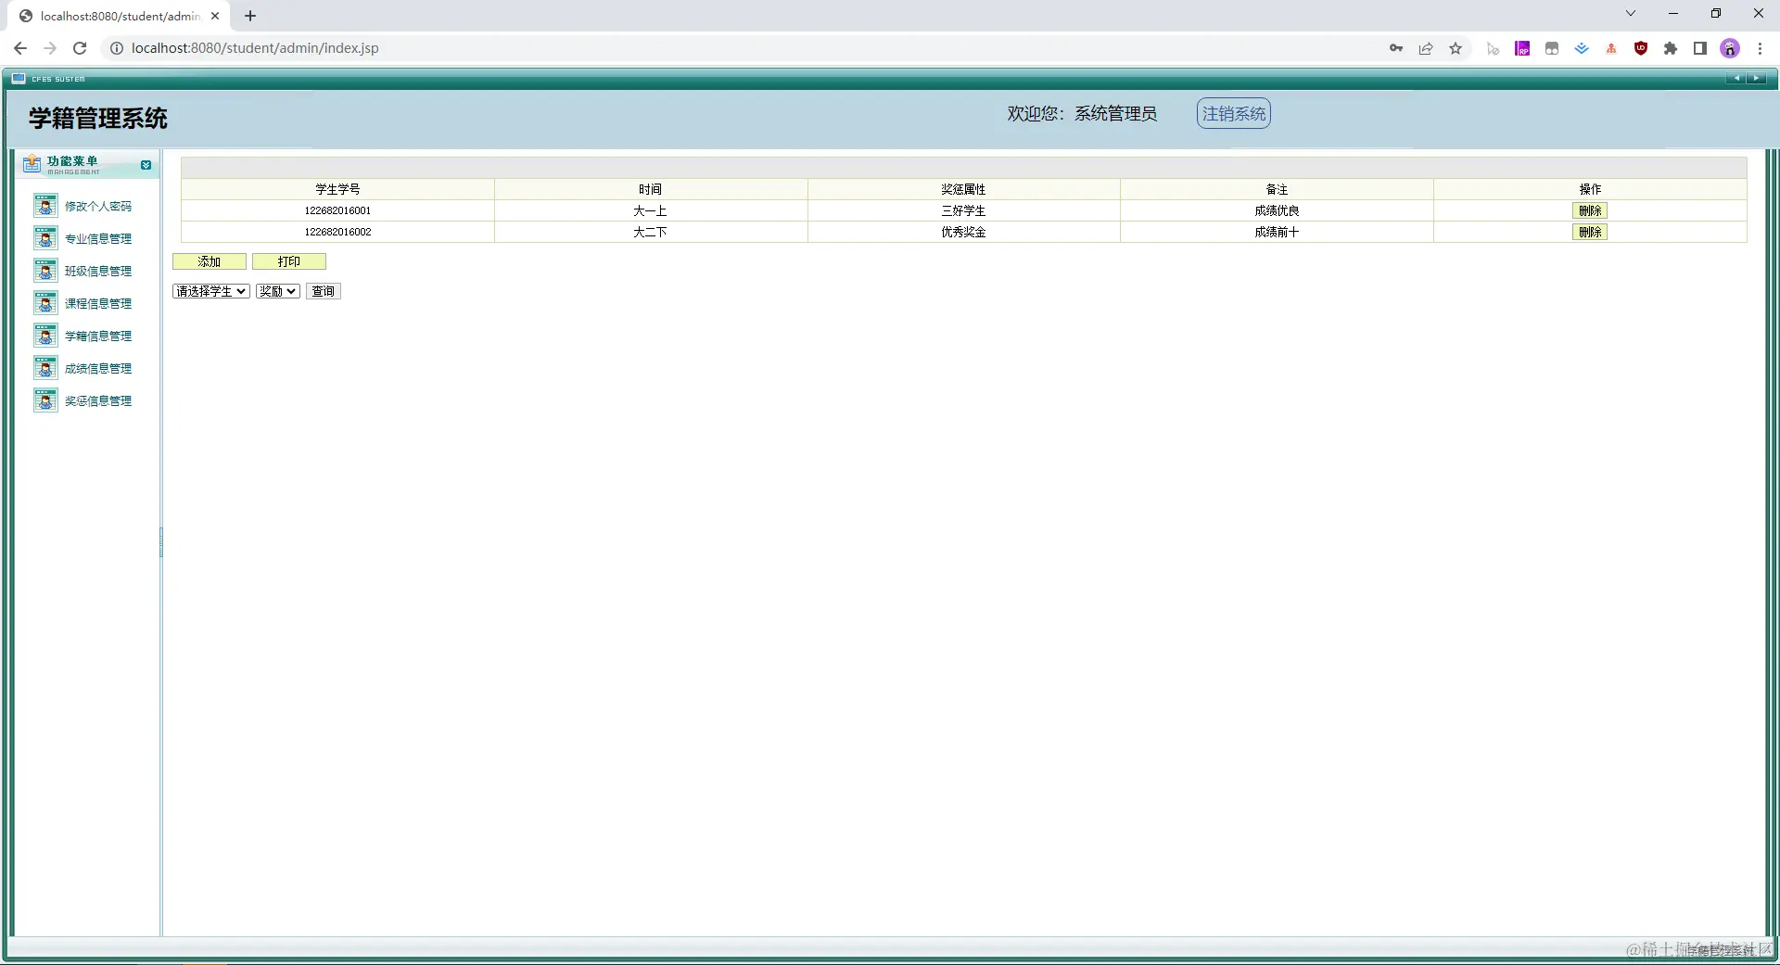This screenshot has width=1780, height=965.
Task: Click the browser profile avatar
Action: [1730, 48]
